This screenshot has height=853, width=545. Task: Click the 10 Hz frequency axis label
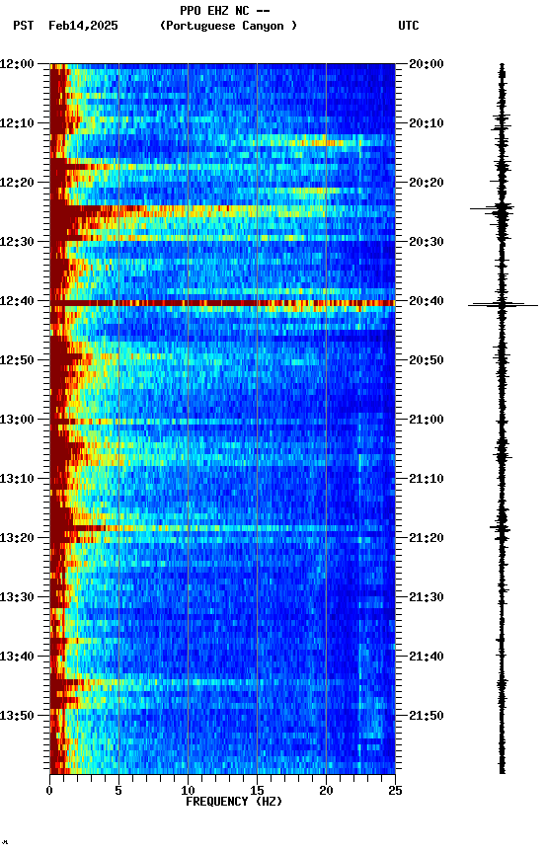click(188, 791)
